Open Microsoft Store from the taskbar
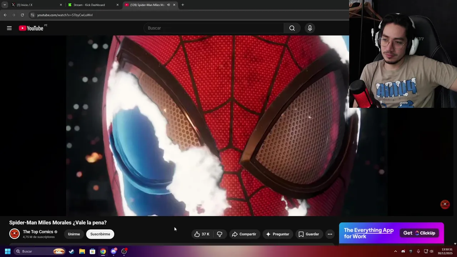The image size is (457, 257). click(x=92, y=251)
